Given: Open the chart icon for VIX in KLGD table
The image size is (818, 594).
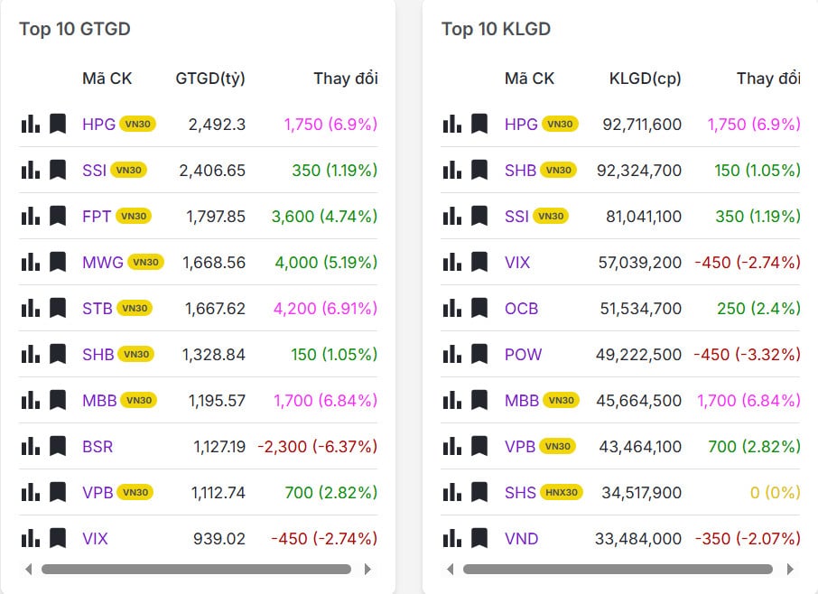Looking at the screenshot, I should (x=451, y=262).
